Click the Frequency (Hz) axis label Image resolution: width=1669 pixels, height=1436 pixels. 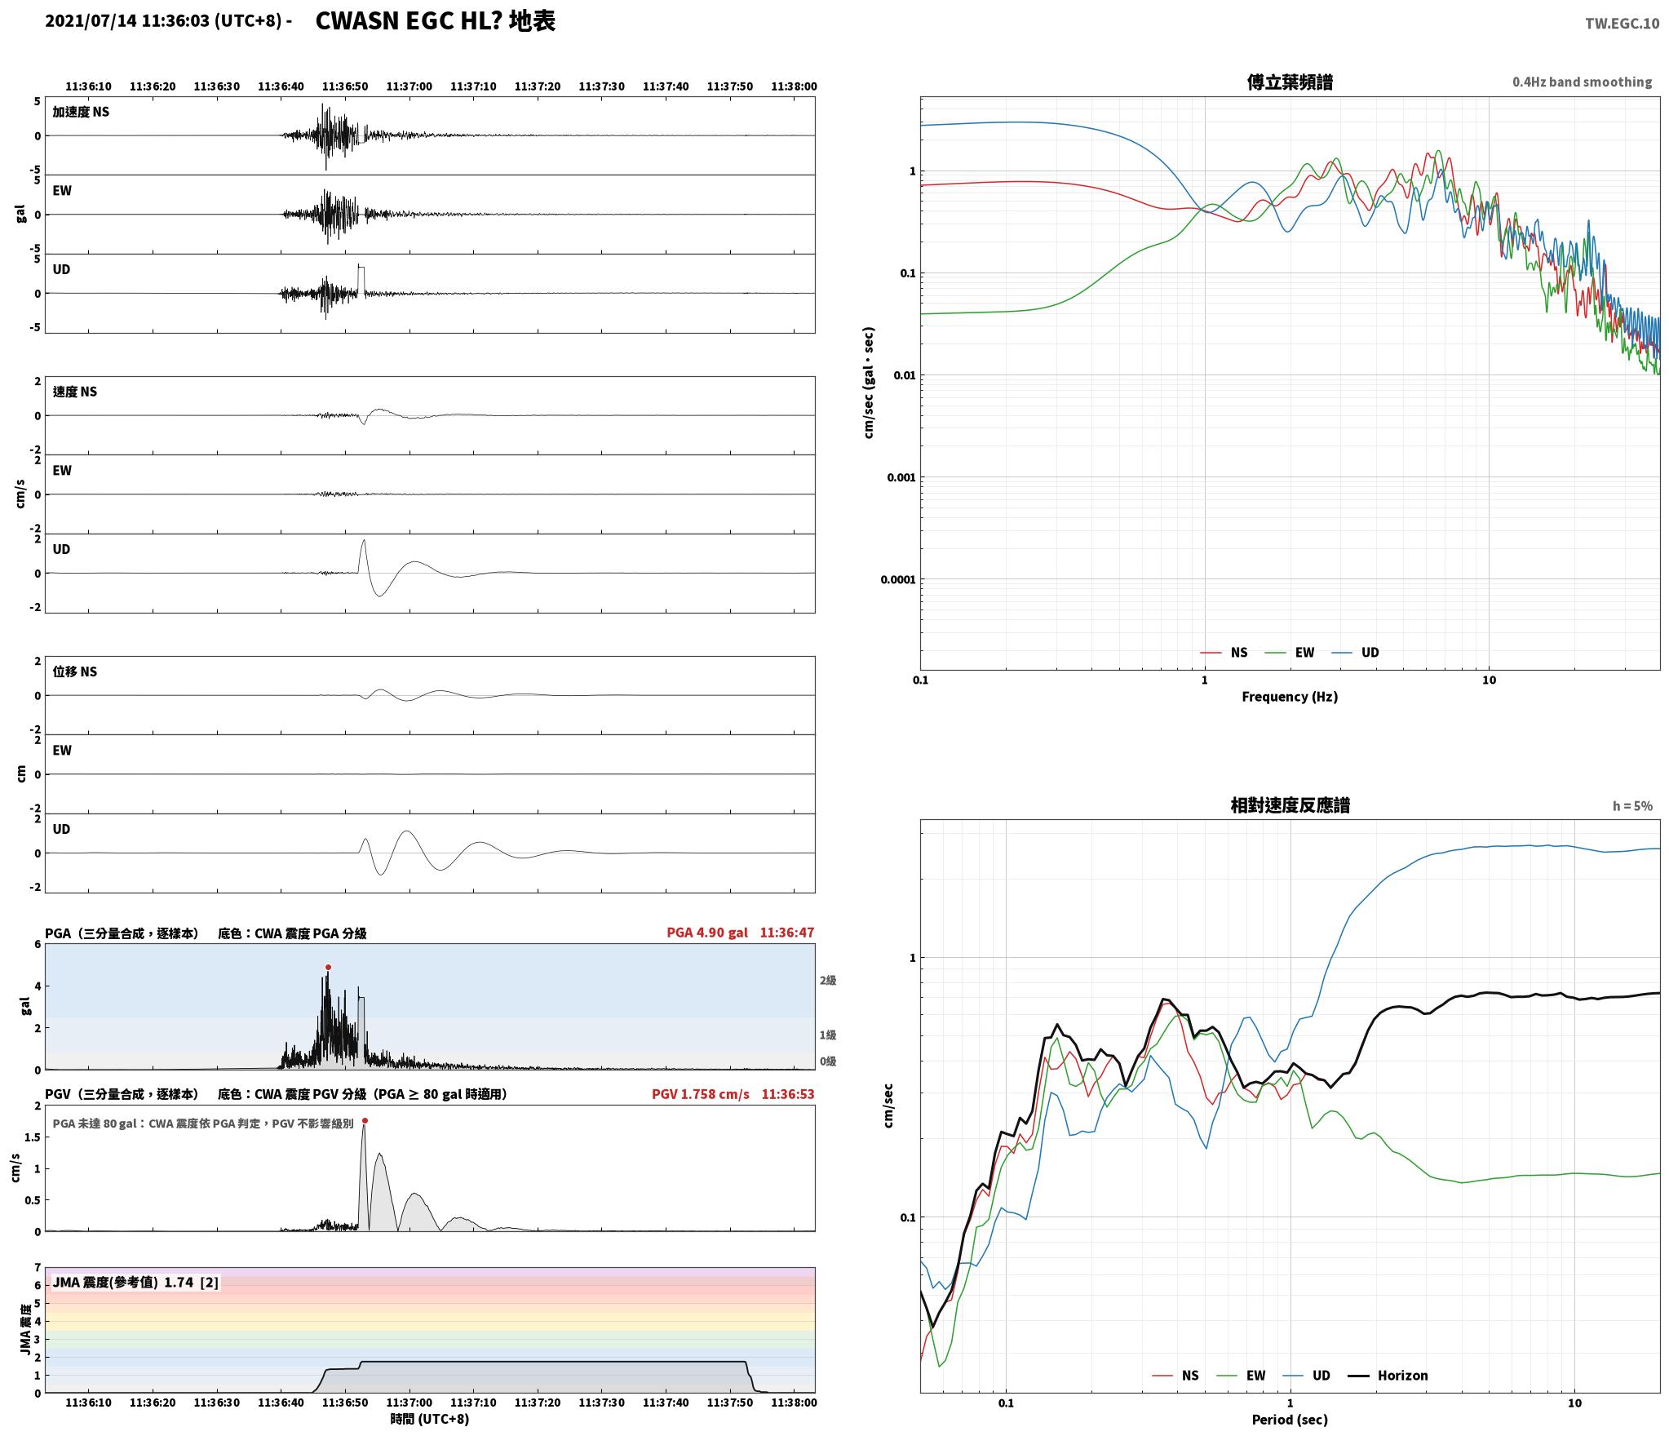(x=1290, y=697)
